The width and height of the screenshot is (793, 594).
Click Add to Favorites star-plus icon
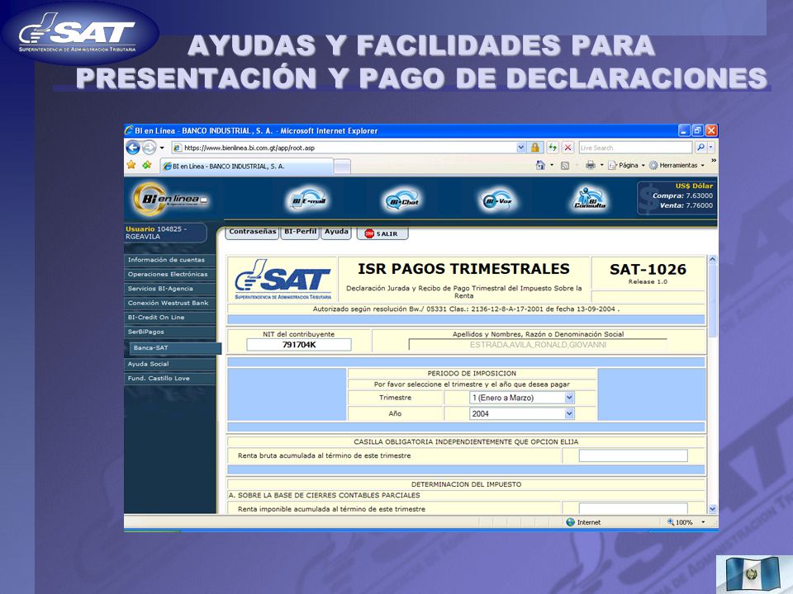point(147,165)
